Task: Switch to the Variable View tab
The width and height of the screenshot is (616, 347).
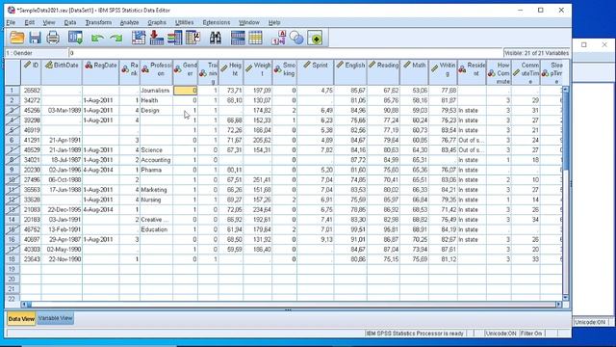Action: [x=56, y=318]
